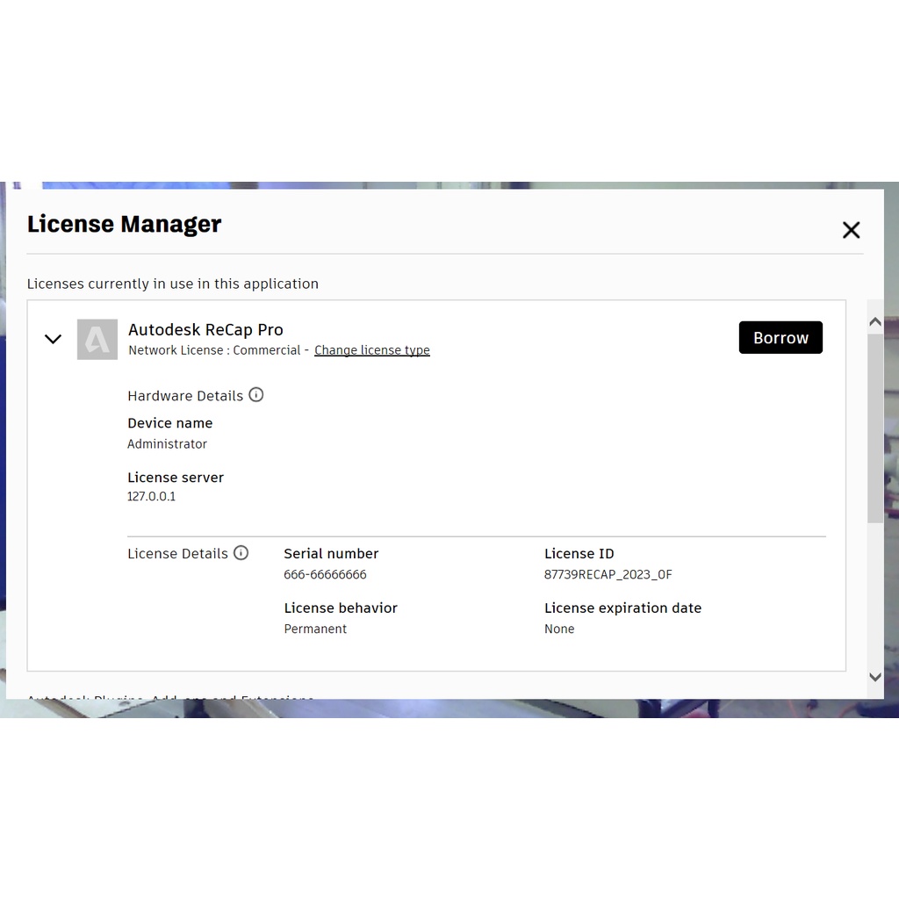Screen dimensions: 899x899
Task: Click the License expiration date None value
Action: (x=559, y=629)
